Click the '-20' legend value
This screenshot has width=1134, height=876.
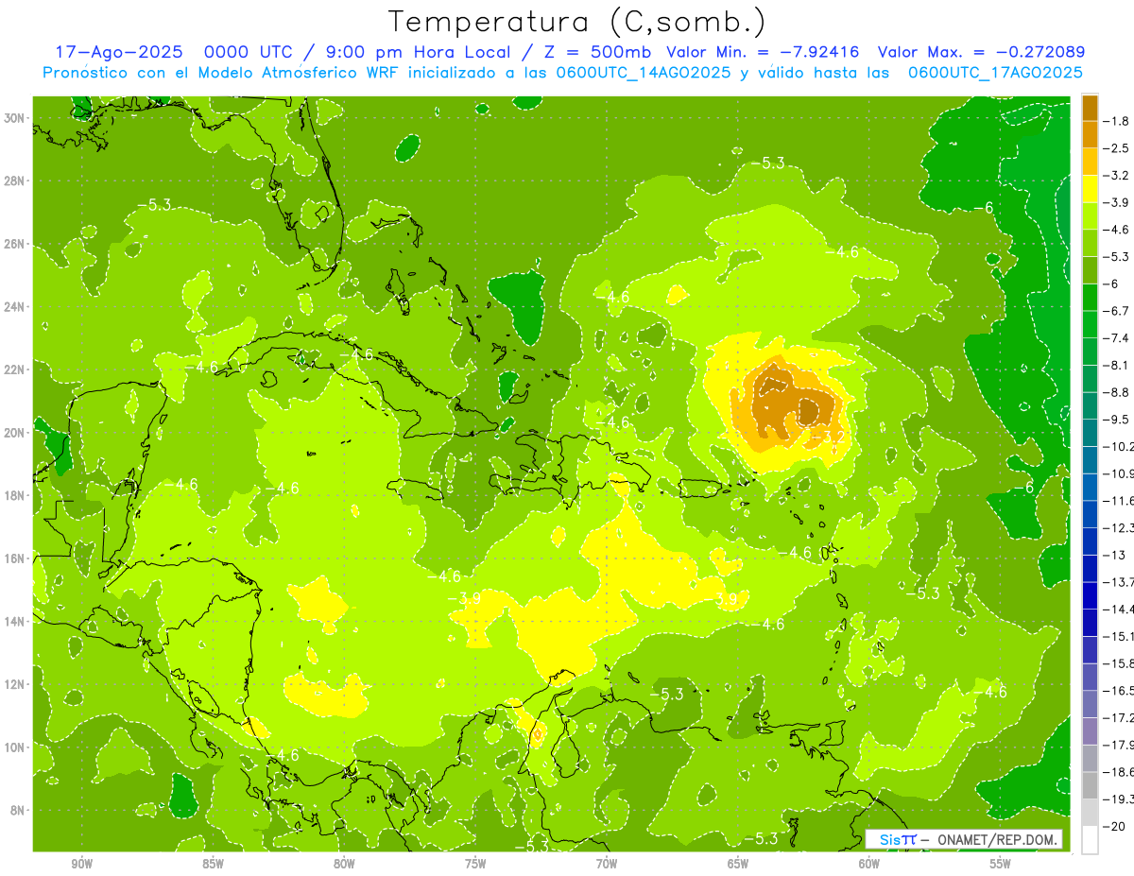(1114, 826)
